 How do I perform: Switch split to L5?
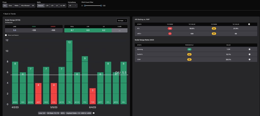(x=57, y=6)
